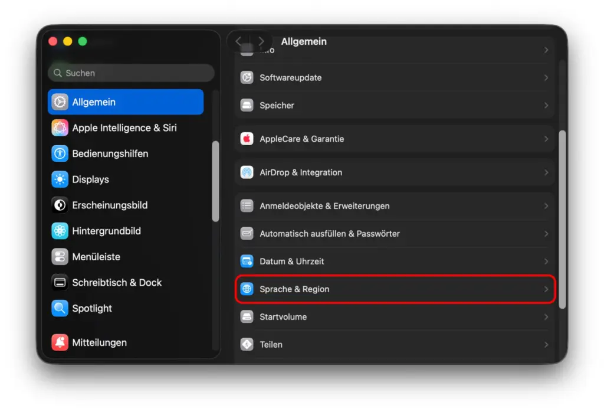Click the chevron on the Speicher row
The image size is (604, 412).
(x=546, y=105)
